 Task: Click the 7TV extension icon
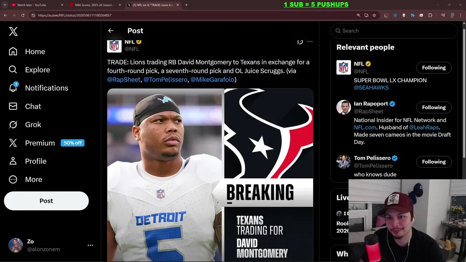412,15
